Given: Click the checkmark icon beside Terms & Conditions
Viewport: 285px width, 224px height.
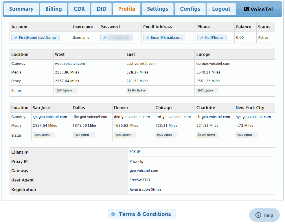Looking at the screenshot, I should point(113,214).
